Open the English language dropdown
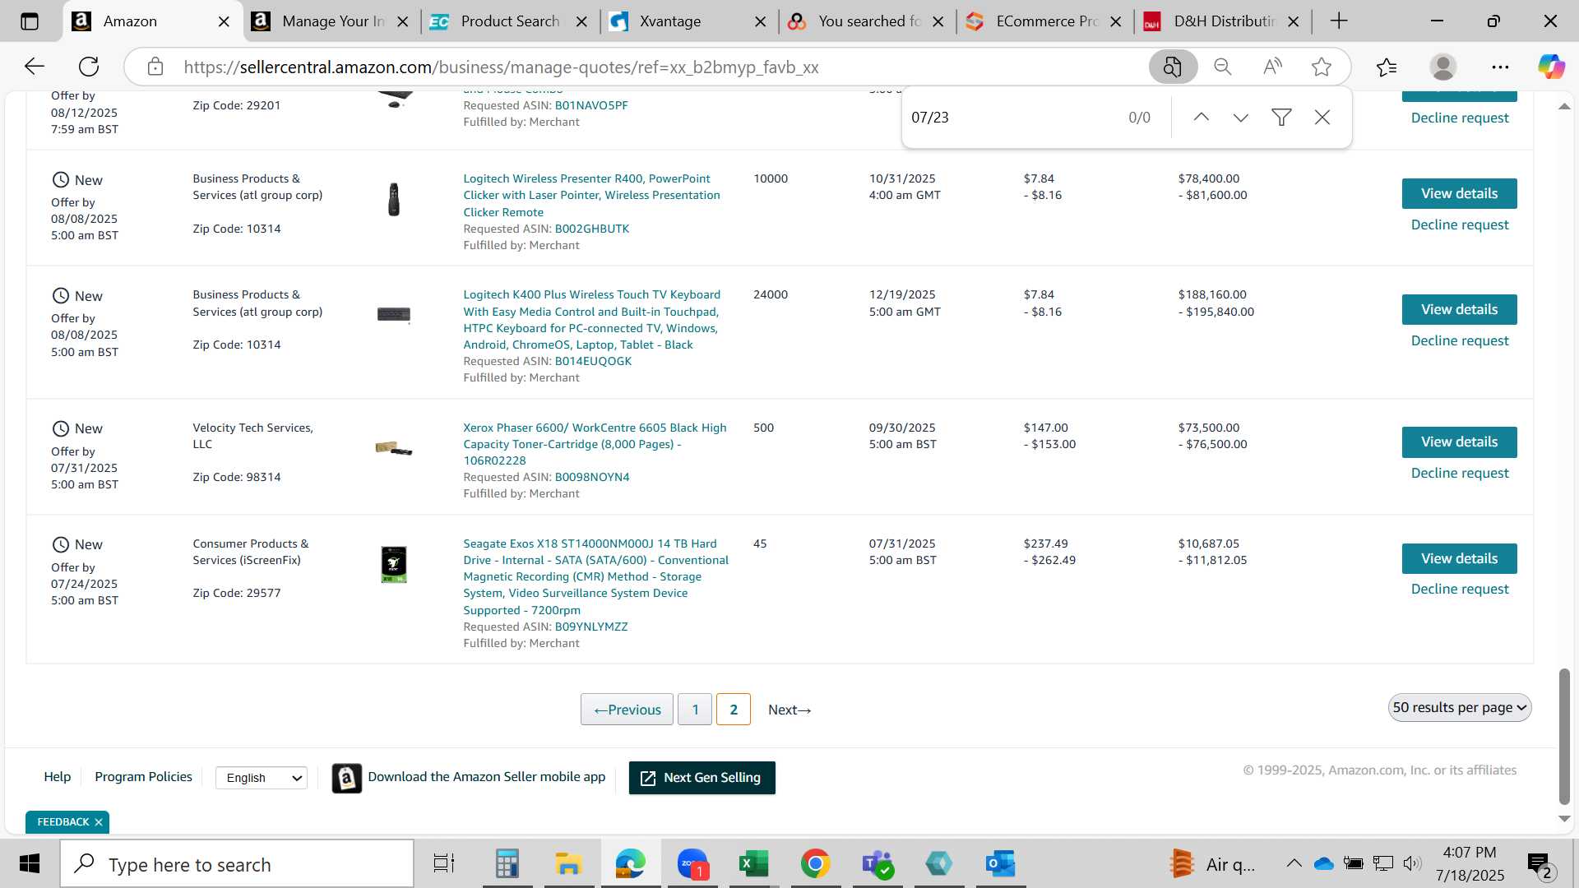Screen dimensions: 1579x888 [262, 778]
